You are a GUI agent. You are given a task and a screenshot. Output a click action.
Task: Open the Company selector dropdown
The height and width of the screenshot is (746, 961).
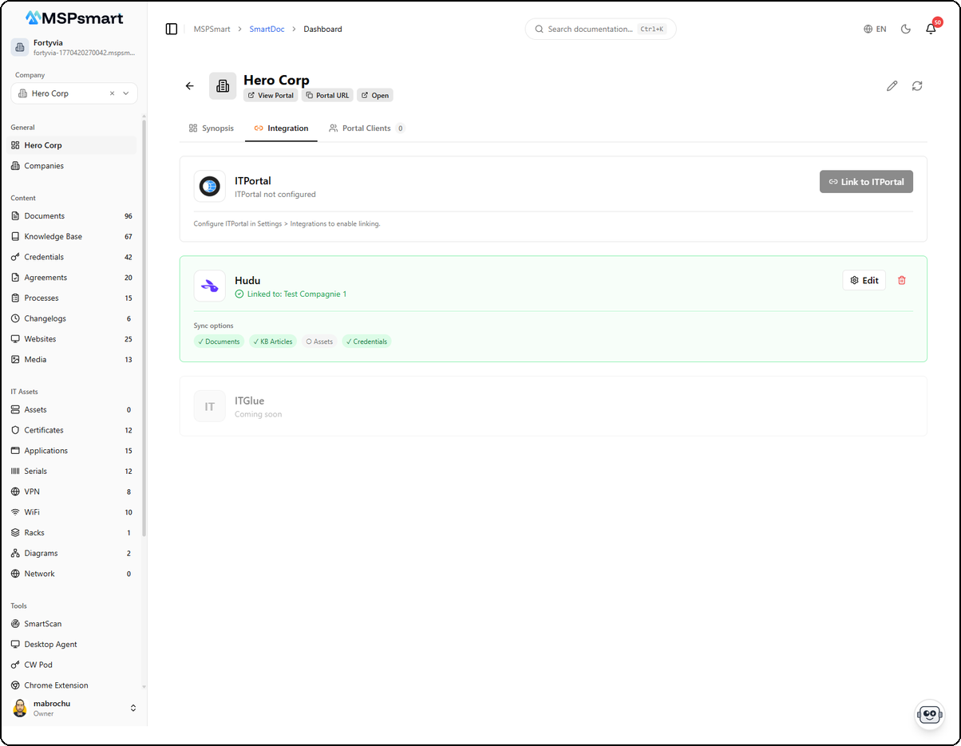[x=125, y=93]
